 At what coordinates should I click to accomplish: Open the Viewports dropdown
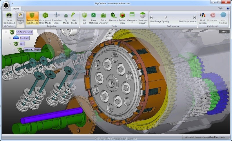click(x=132, y=18)
